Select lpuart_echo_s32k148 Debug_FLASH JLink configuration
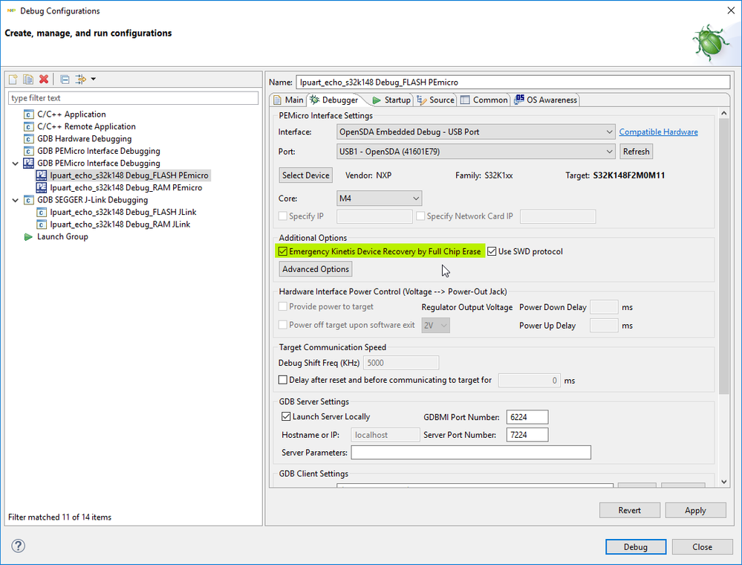The image size is (742, 565). tap(123, 212)
